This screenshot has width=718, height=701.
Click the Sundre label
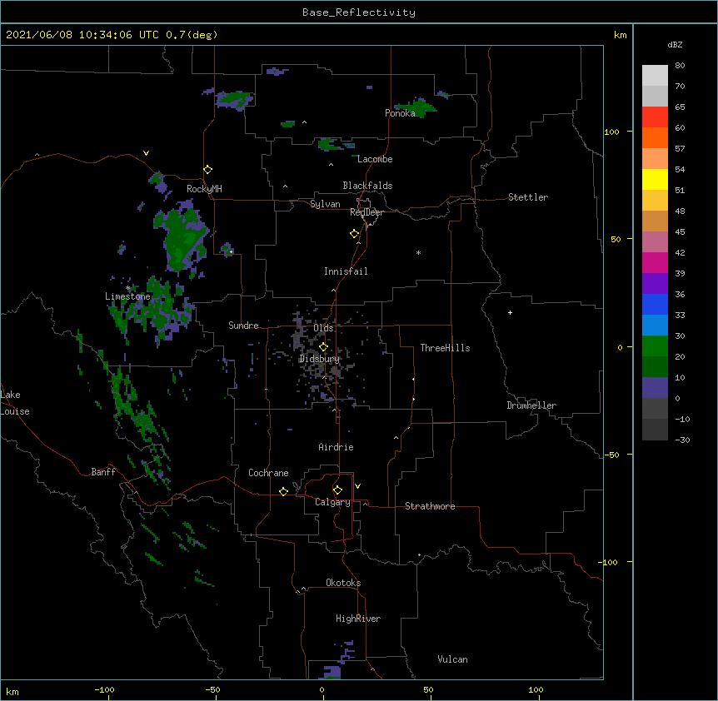coord(243,326)
